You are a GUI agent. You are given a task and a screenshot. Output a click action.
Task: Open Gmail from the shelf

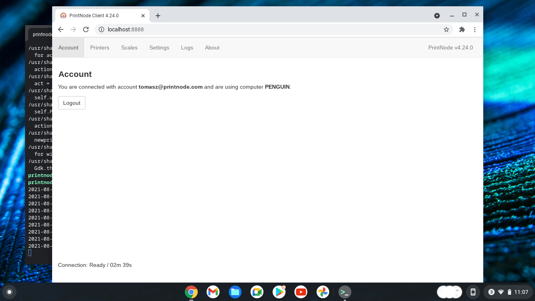pyautogui.click(x=213, y=292)
